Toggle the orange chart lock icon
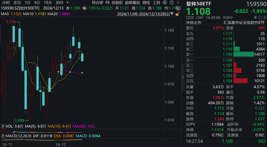Image resolution: width=267 pixels, height=147 pixels. (177, 14)
